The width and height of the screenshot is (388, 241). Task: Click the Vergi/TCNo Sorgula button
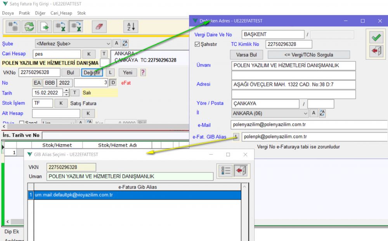[x=308, y=55]
